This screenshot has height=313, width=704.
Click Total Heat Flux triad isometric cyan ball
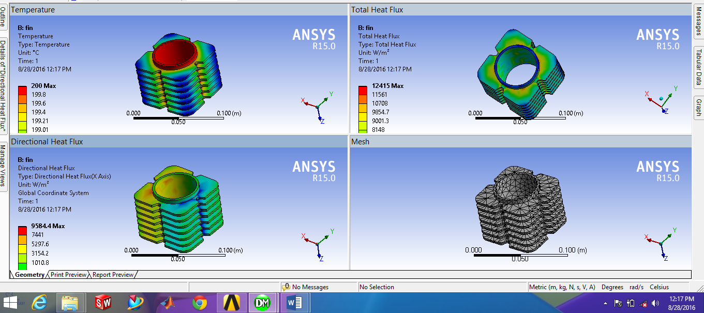(661, 98)
